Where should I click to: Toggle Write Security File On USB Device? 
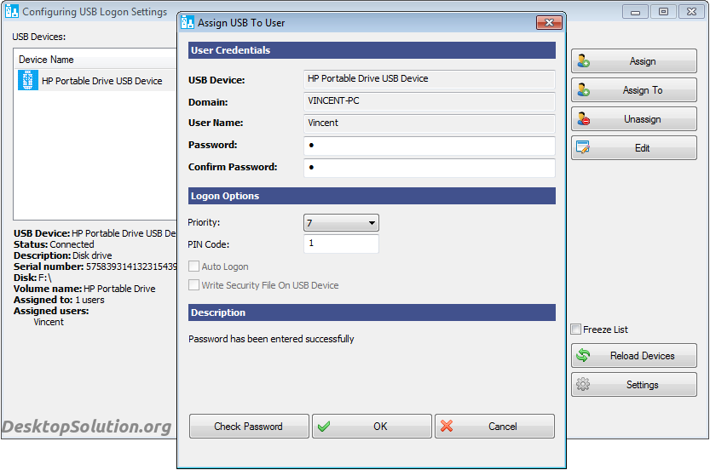point(193,285)
